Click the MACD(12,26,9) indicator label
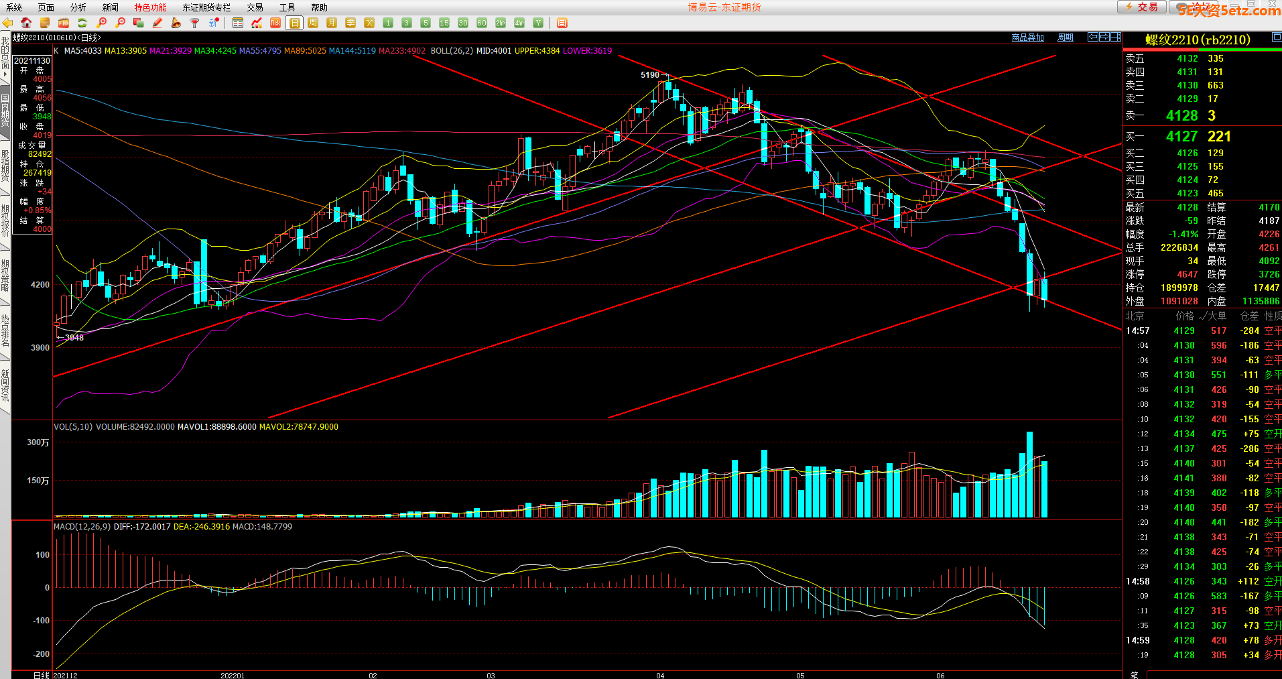This screenshot has width=1282, height=679. tap(82, 527)
